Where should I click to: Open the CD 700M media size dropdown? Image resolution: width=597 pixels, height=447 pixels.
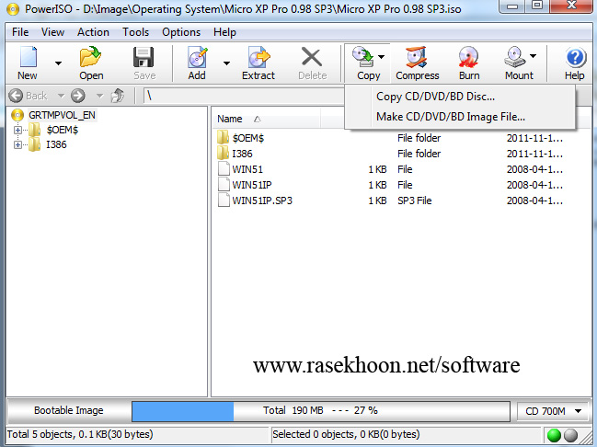[x=554, y=411]
